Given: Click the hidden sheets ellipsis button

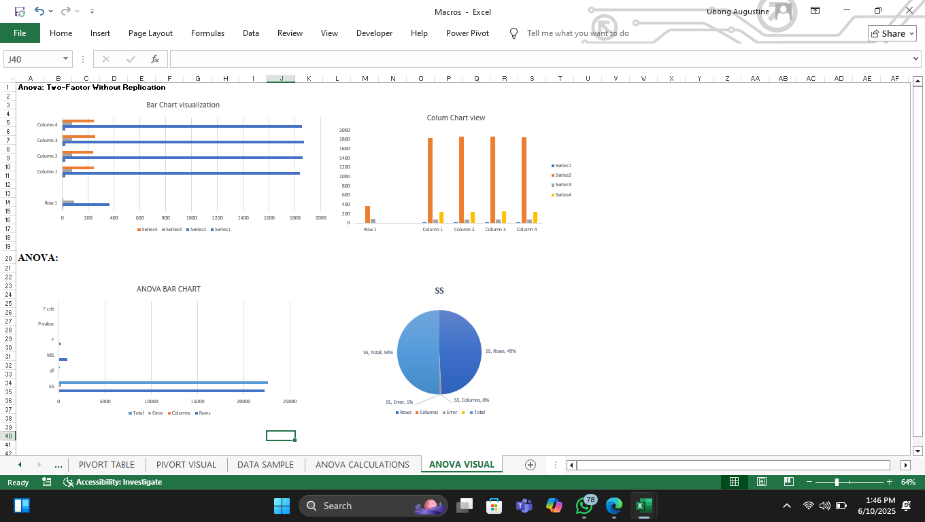Looking at the screenshot, I should click(58, 465).
